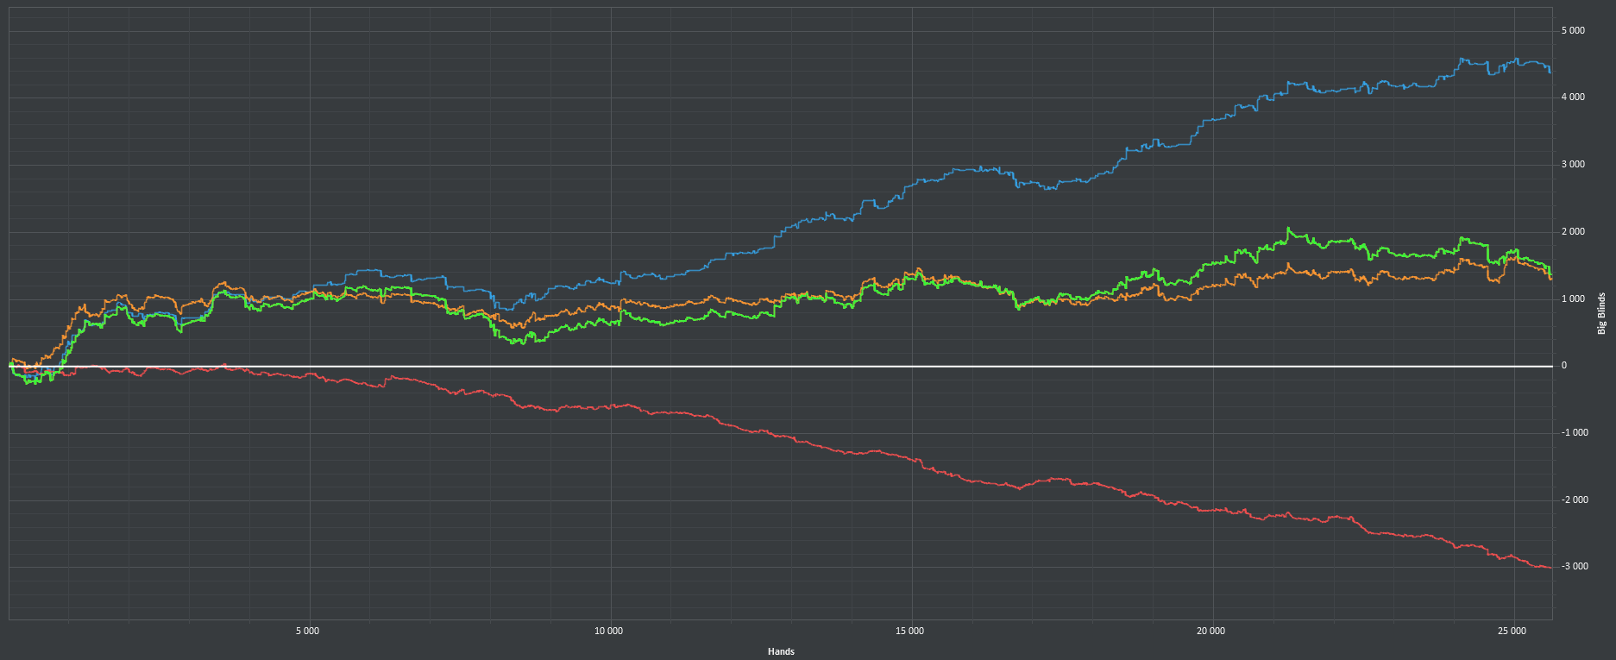This screenshot has height=660, width=1616.
Task: Click the positive 3 000 Big Blinds label
Action: click(x=1573, y=165)
